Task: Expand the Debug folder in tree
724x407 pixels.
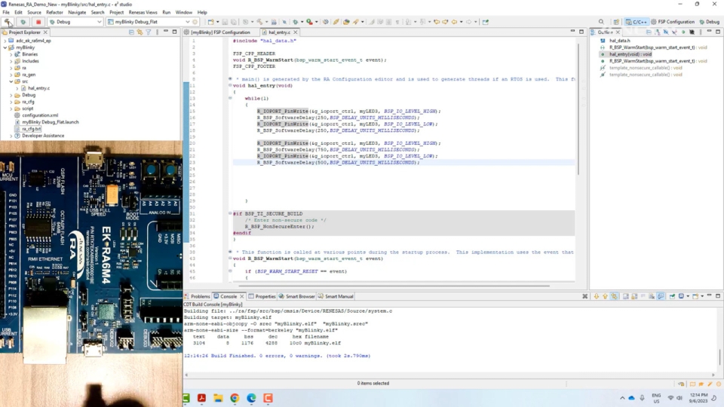Action: (11, 95)
